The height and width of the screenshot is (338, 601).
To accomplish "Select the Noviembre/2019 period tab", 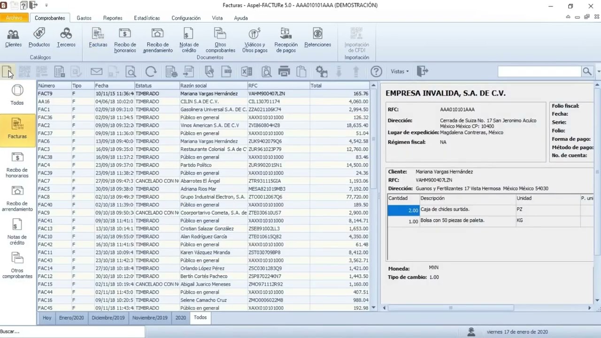I will pos(150,318).
